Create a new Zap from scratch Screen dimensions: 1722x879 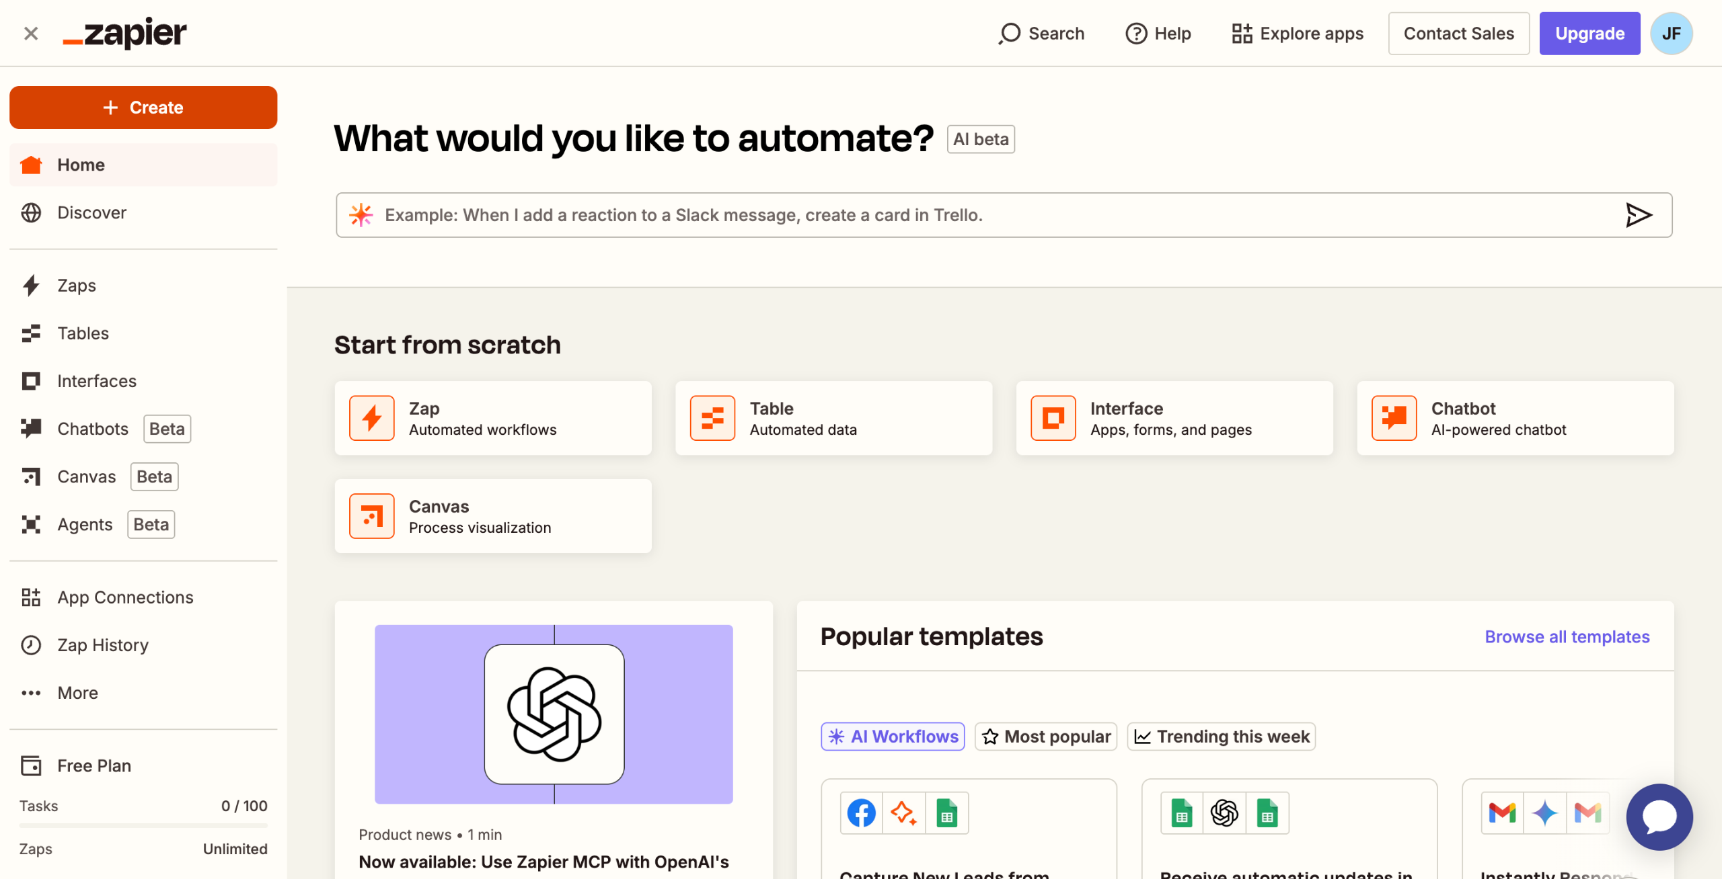(493, 418)
